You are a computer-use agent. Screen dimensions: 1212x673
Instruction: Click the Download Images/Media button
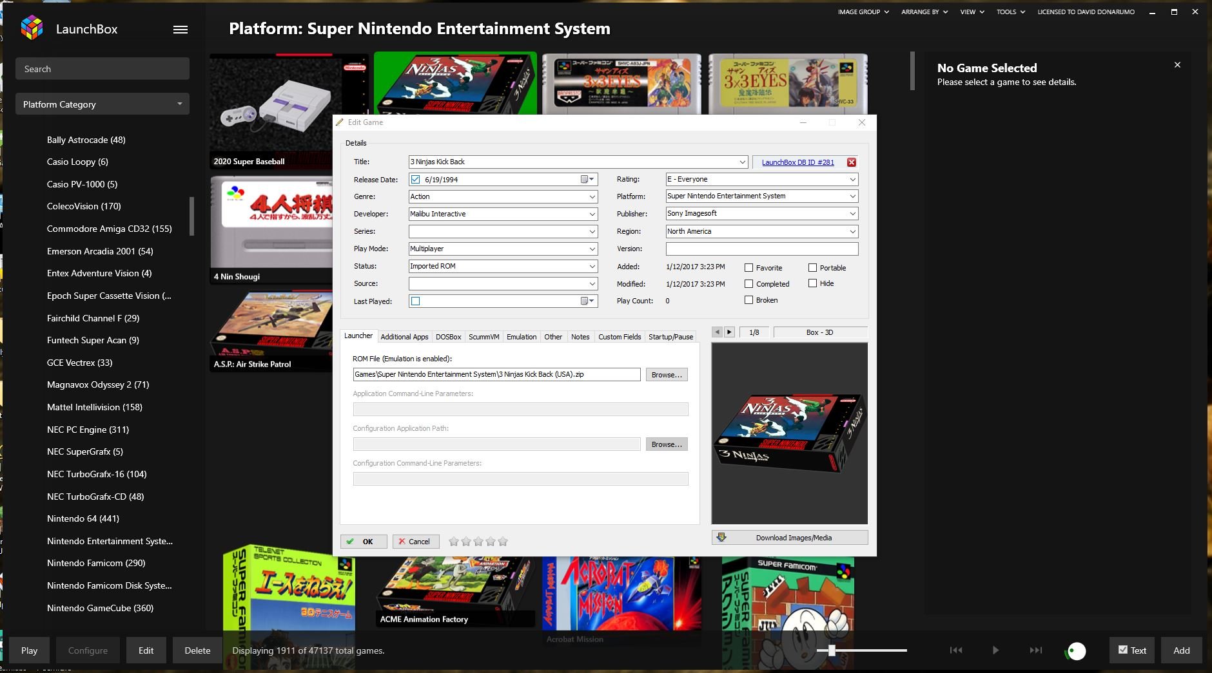coord(790,537)
